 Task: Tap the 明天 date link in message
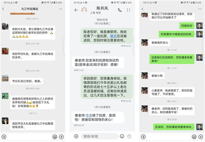pyautogui.click(x=113, y=36)
